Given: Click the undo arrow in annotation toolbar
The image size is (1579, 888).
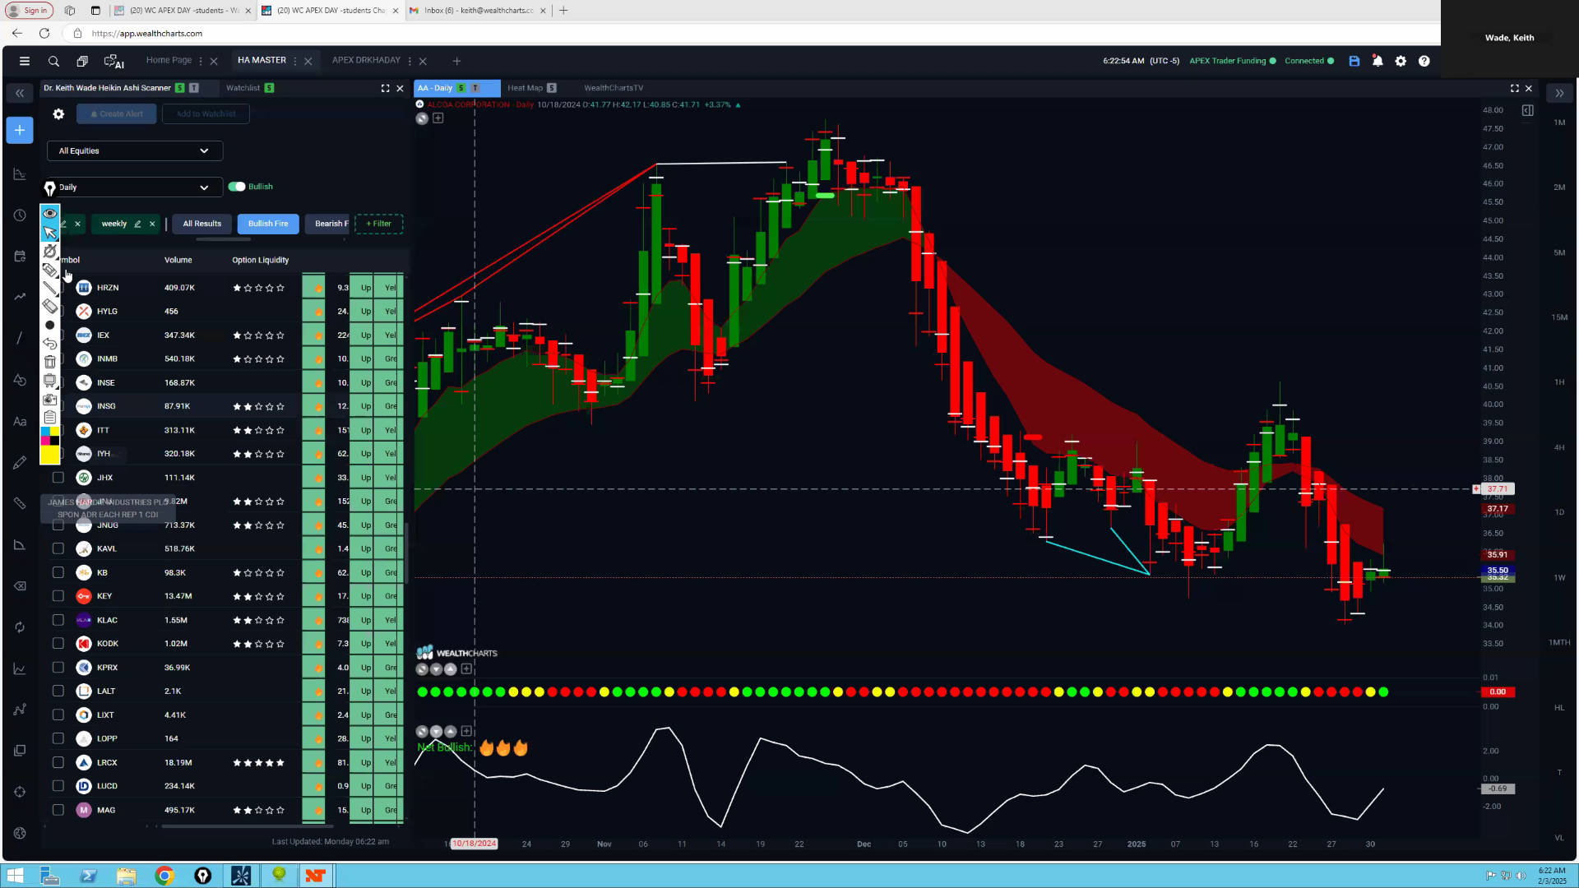Looking at the screenshot, I should click(x=50, y=343).
